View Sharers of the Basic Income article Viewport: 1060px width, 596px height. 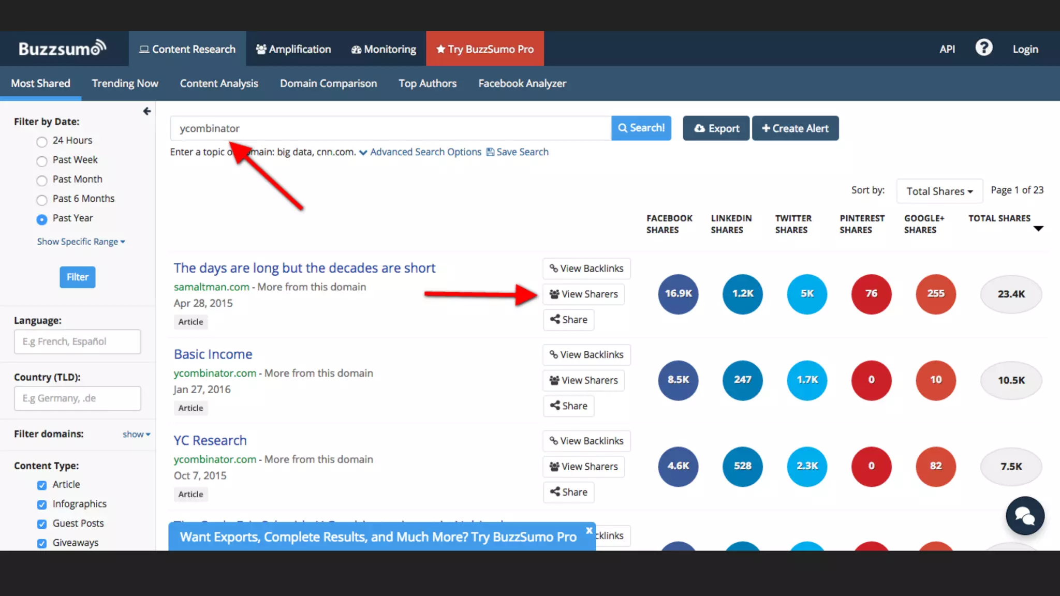(583, 380)
